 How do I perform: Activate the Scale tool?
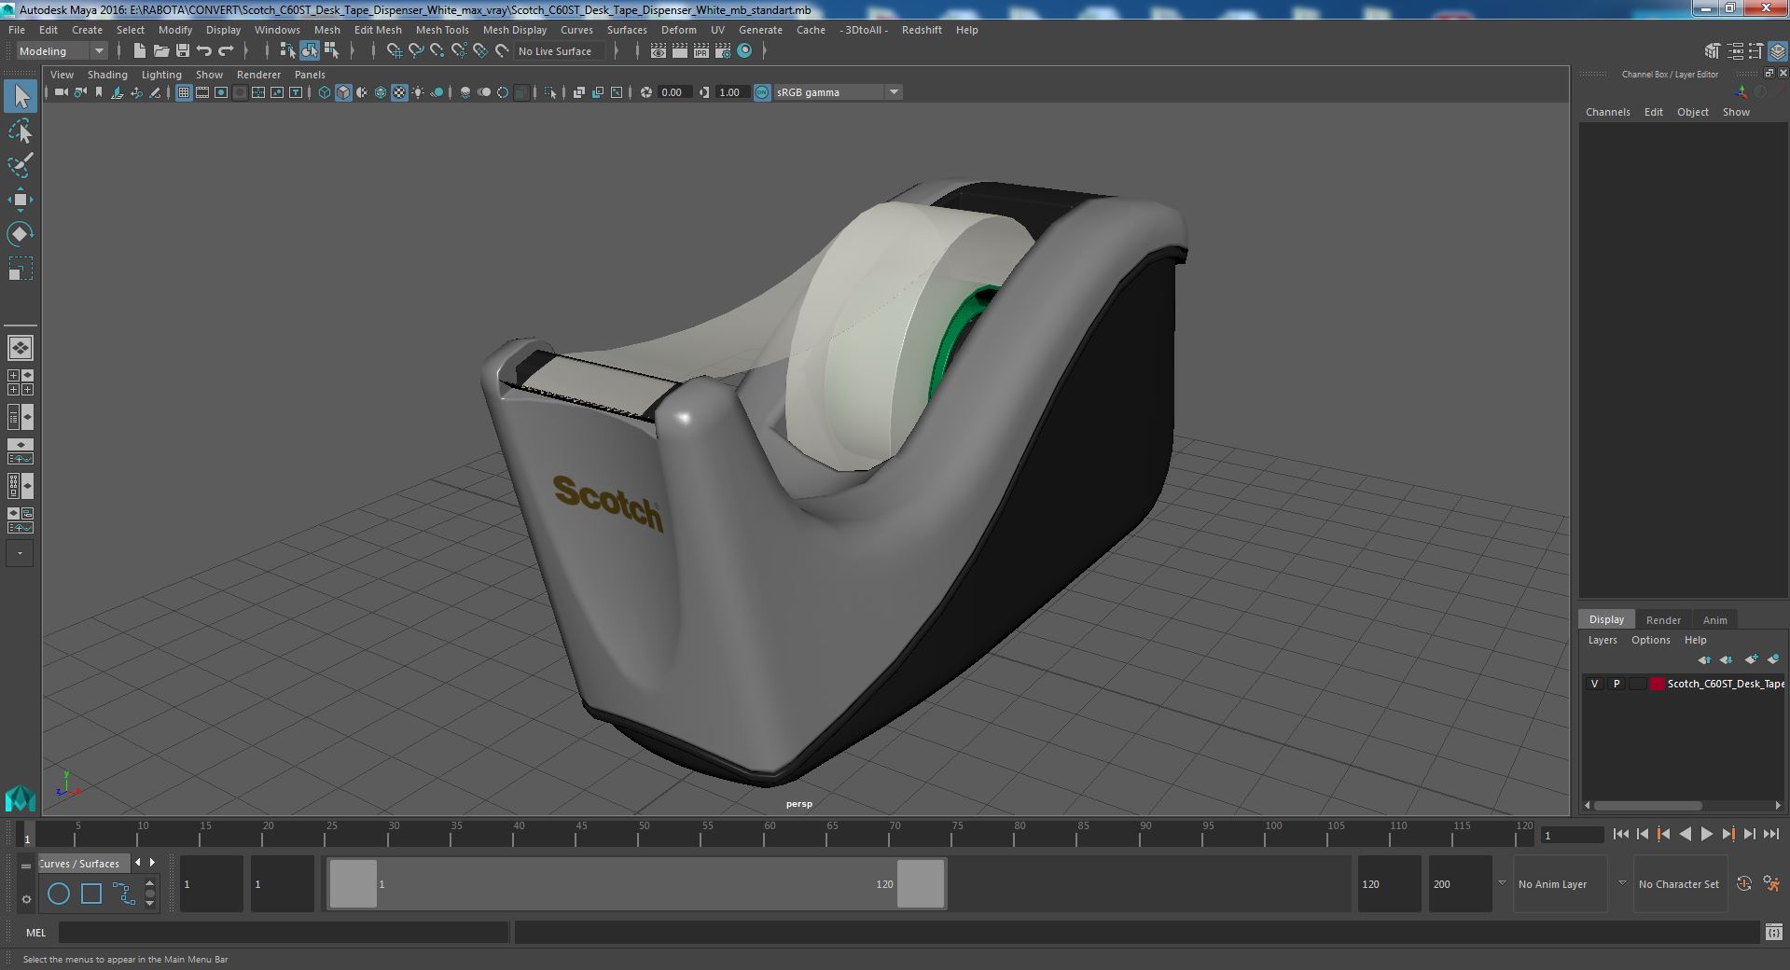pyautogui.click(x=21, y=269)
